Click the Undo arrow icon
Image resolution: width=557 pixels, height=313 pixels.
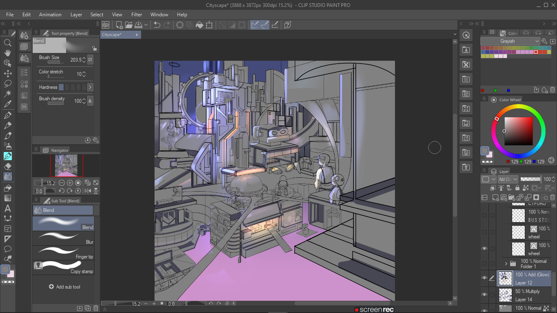(x=157, y=25)
